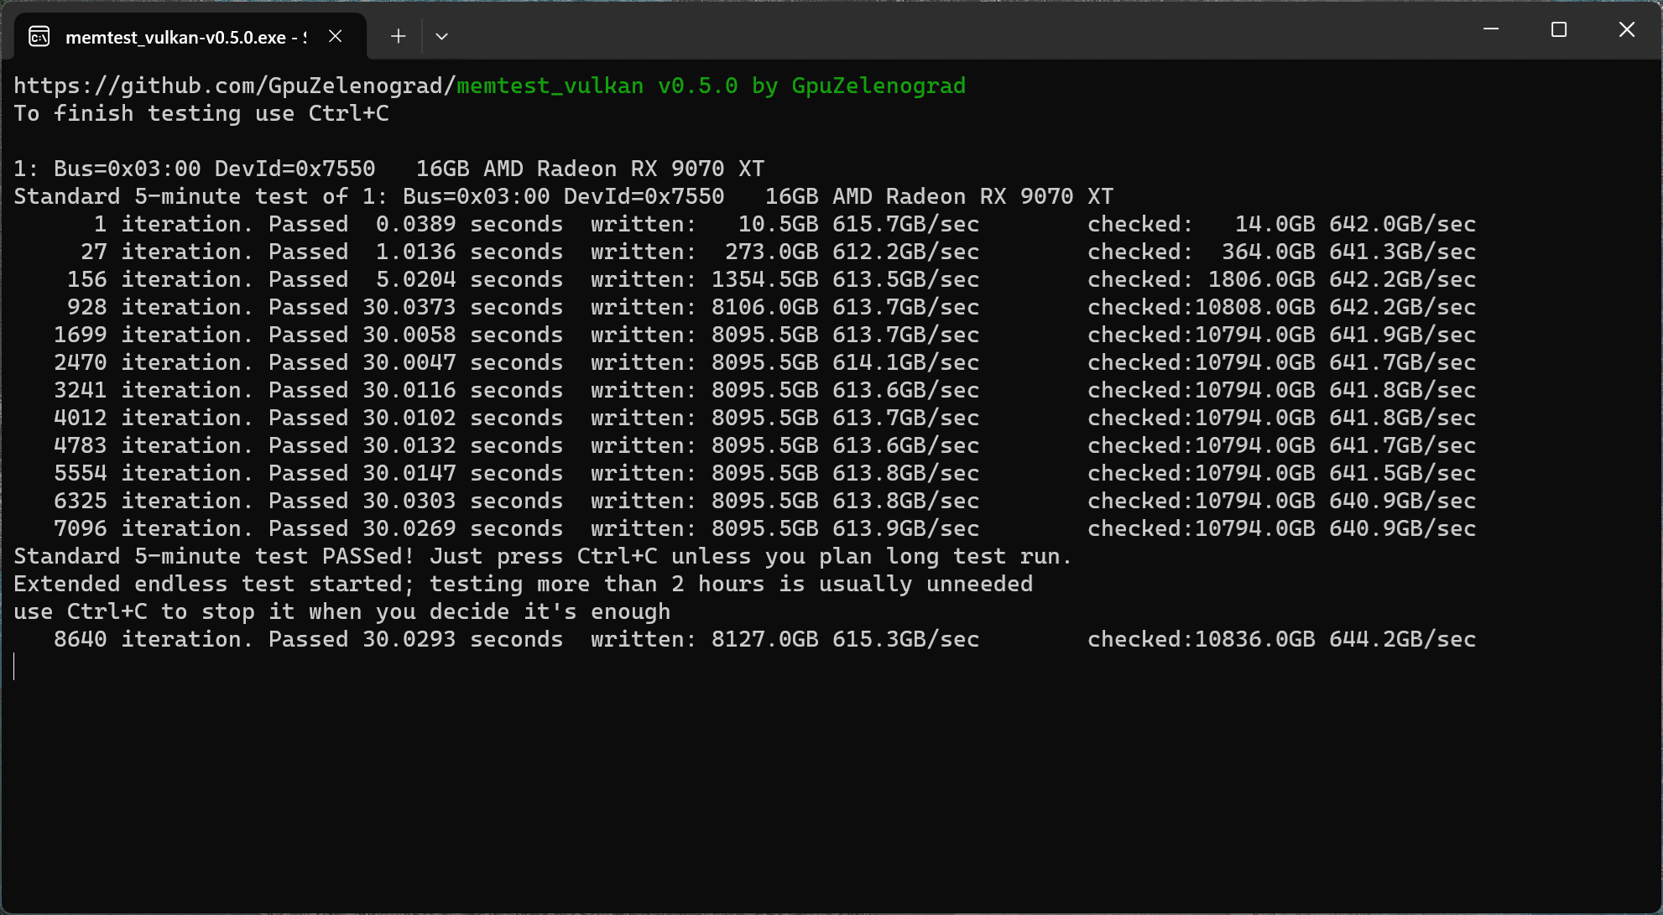The image size is (1663, 915).
Task: Close the terminal window
Action: pos(1626,29)
